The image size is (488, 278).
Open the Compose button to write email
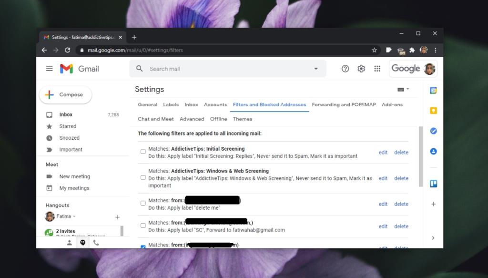pos(65,94)
